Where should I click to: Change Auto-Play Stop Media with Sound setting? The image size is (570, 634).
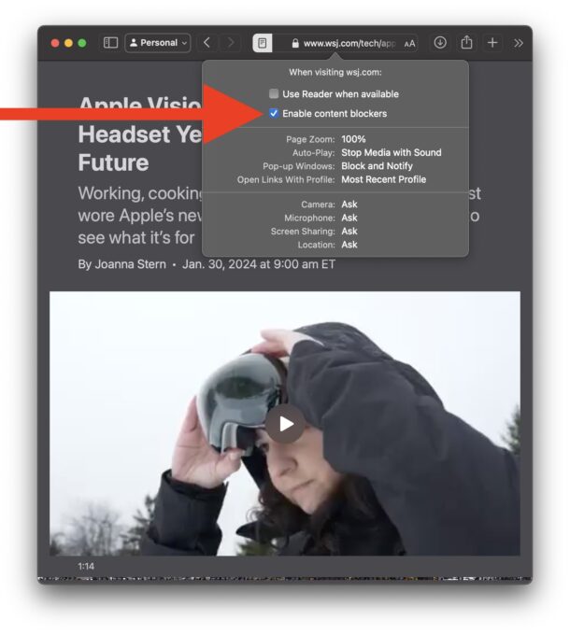click(391, 152)
